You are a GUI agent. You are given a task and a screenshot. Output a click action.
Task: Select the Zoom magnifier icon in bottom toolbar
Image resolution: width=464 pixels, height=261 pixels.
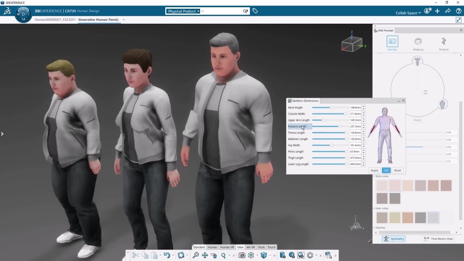(223, 255)
